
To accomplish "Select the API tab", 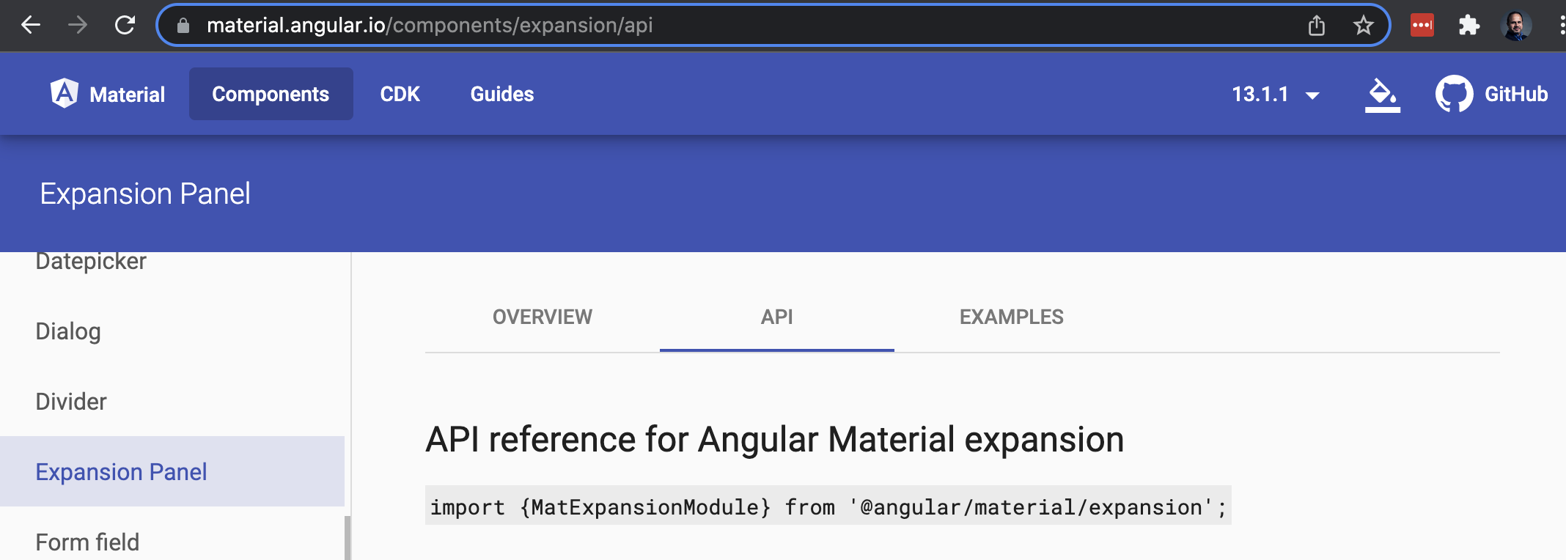I will pyautogui.click(x=777, y=317).
